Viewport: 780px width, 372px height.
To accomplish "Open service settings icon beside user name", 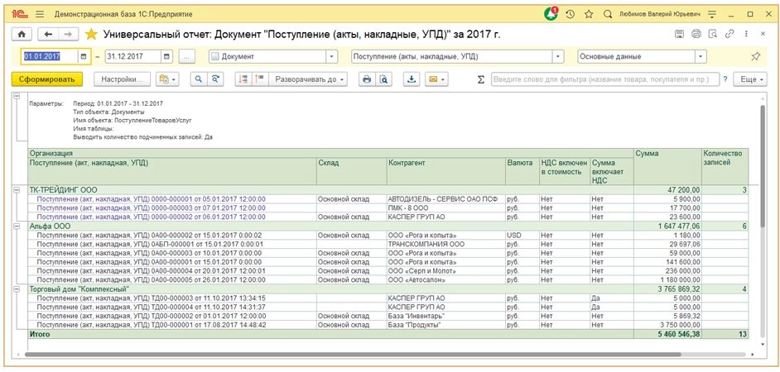I will [712, 14].
